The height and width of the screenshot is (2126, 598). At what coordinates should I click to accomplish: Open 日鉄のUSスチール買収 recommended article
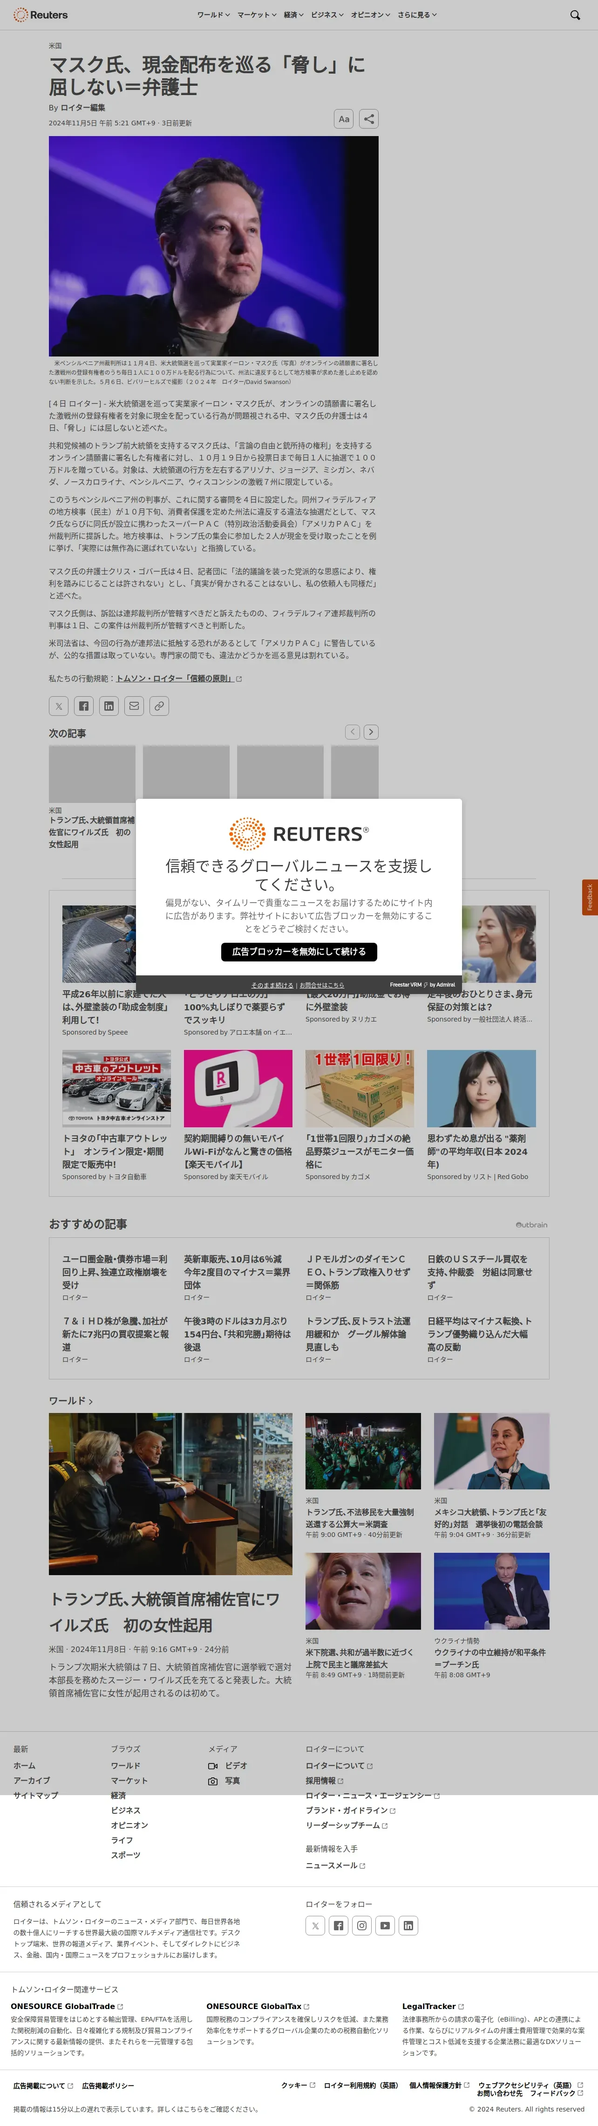coord(480,1272)
